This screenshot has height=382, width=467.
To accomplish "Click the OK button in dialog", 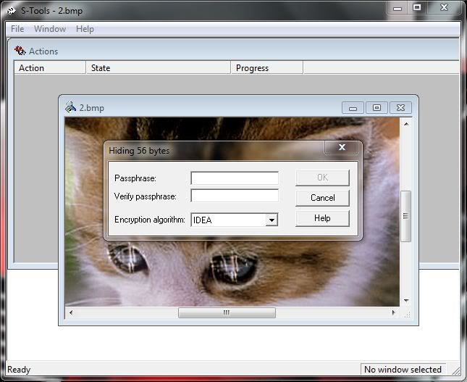I will [x=322, y=178].
